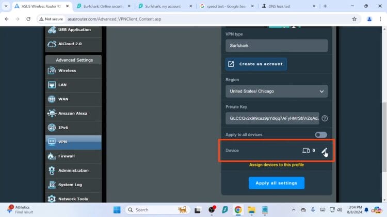This screenshot has height=217, width=387.
Task: Open the Chrome profile menu
Action: click(x=369, y=19)
